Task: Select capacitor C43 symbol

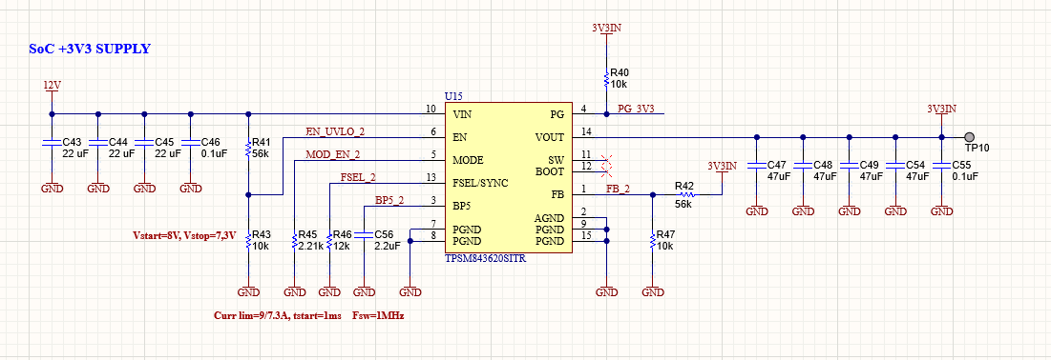Action: click(x=52, y=143)
